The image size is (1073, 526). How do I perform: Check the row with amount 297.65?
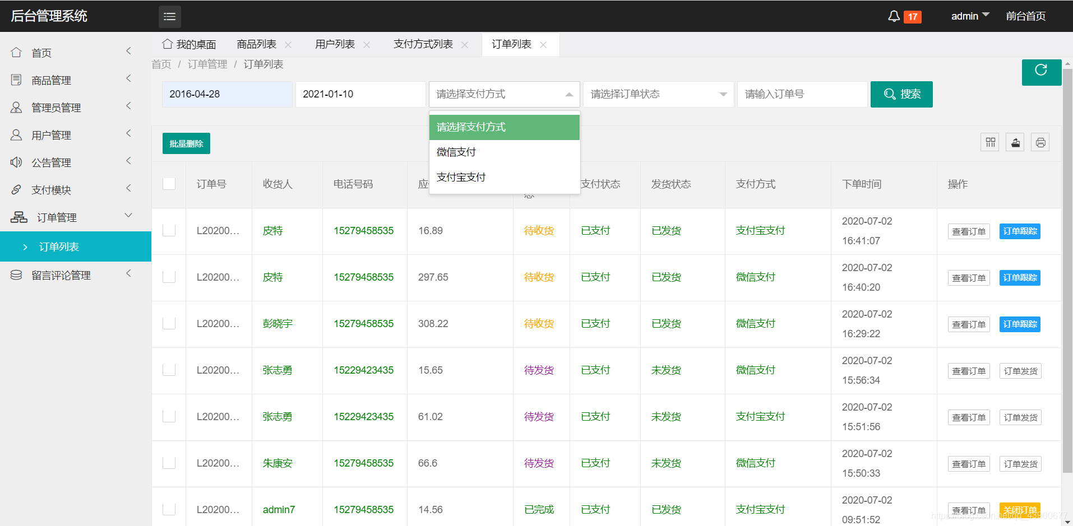coord(169,277)
